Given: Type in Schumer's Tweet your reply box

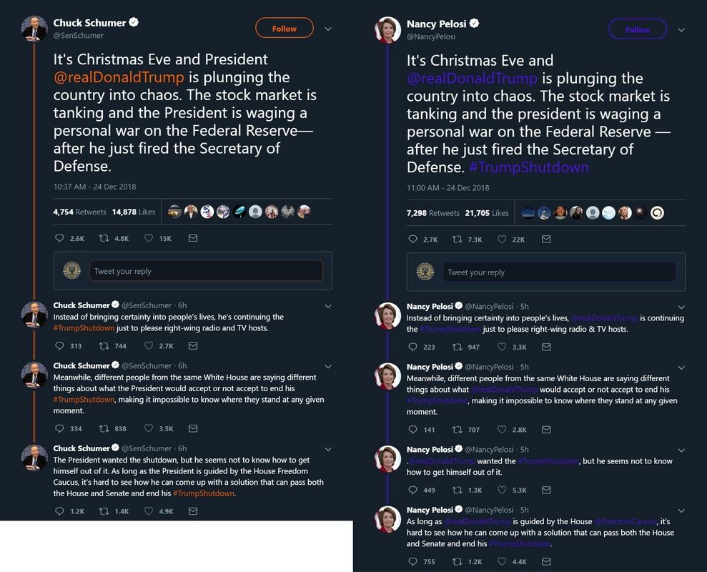Looking at the screenshot, I should 206,271.
